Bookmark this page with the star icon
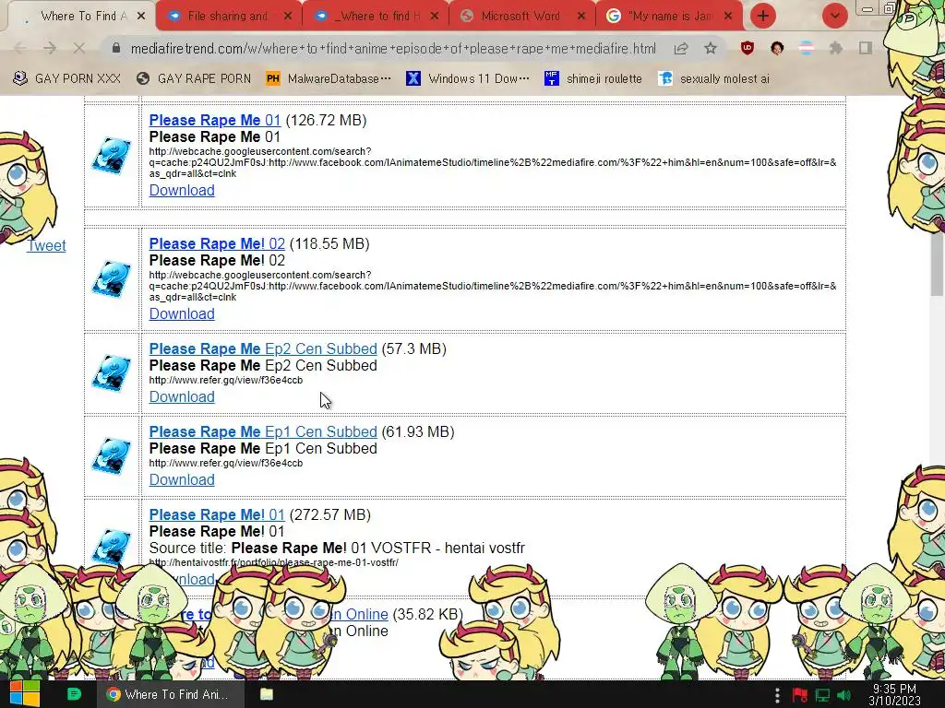This screenshot has width=945, height=708. pyautogui.click(x=711, y=48)
